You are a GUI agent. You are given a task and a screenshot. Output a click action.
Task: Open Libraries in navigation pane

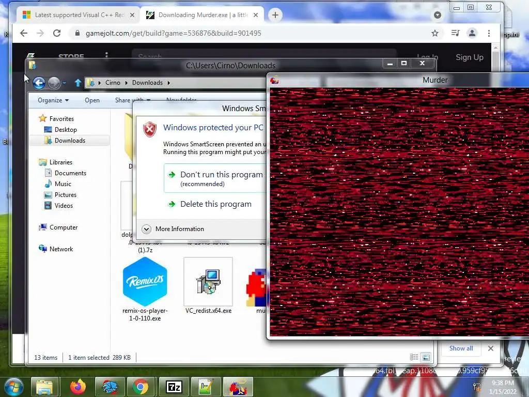pyautogui.click(x=61, y=162)
